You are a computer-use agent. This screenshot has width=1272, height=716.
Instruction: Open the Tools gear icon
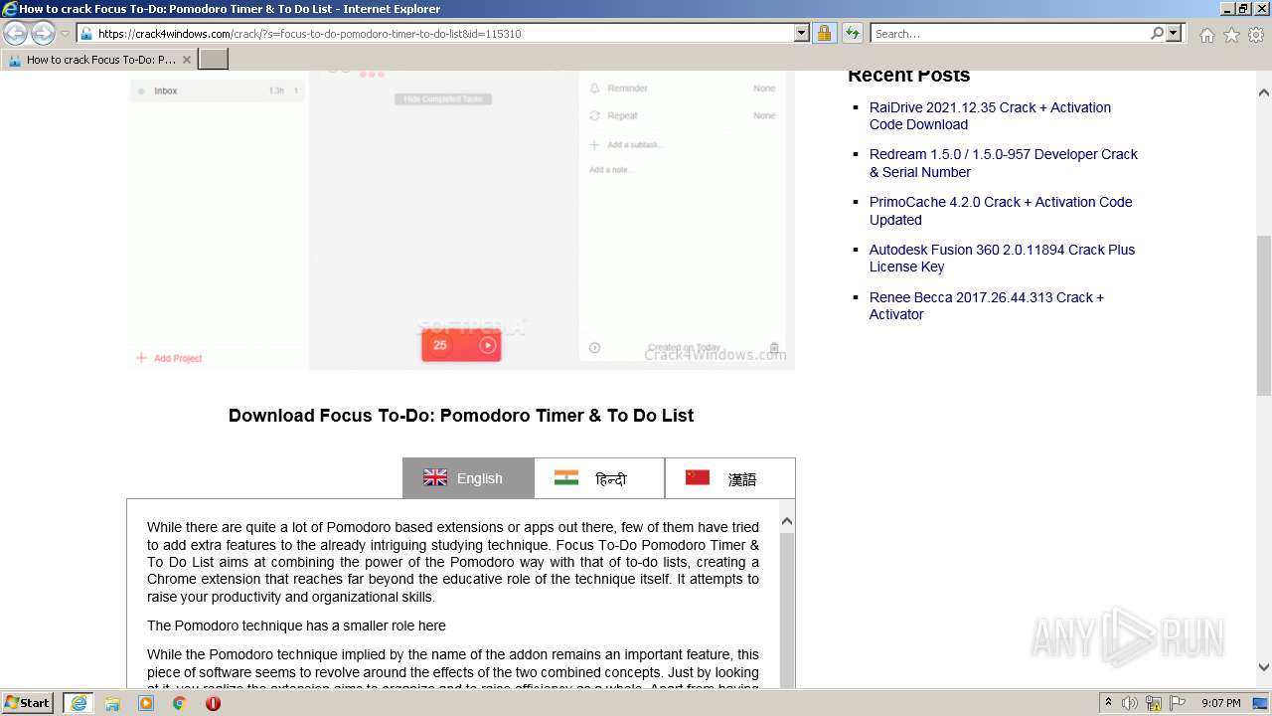coord(1256,35)
